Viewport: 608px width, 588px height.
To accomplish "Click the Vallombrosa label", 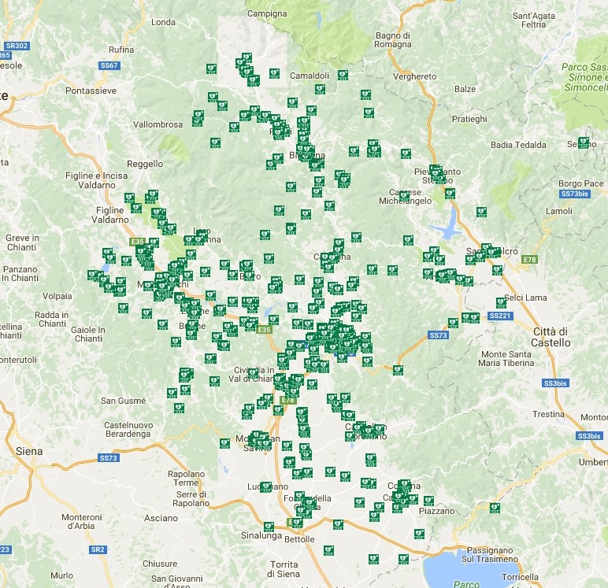I will tap(158, 124).
